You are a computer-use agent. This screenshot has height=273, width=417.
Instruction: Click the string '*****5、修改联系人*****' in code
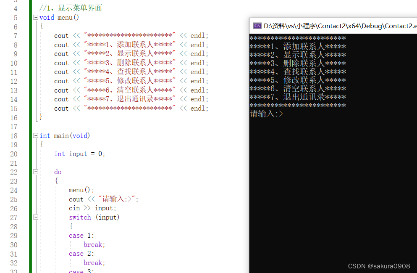click(129, 81)
